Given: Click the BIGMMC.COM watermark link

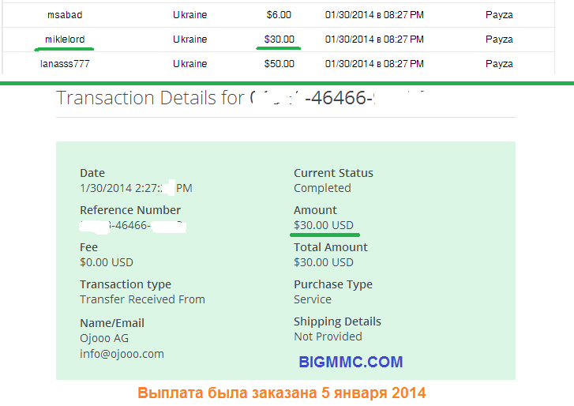Looking at the screenshot, I should 351,363.
